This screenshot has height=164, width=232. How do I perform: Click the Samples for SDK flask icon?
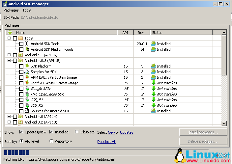coord(27,71)
